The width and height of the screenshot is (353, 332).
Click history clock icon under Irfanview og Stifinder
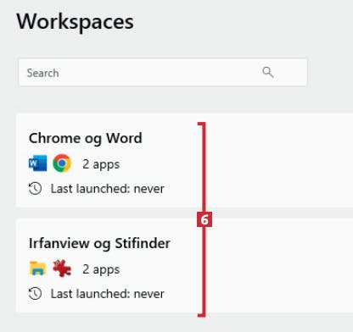pyautogui.click(x=35, y=294)
